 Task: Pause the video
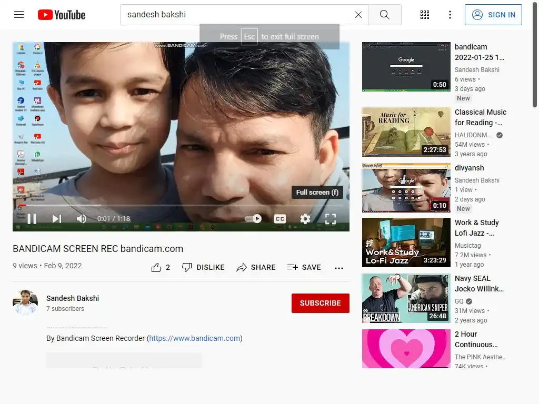(x=32, y=219)
